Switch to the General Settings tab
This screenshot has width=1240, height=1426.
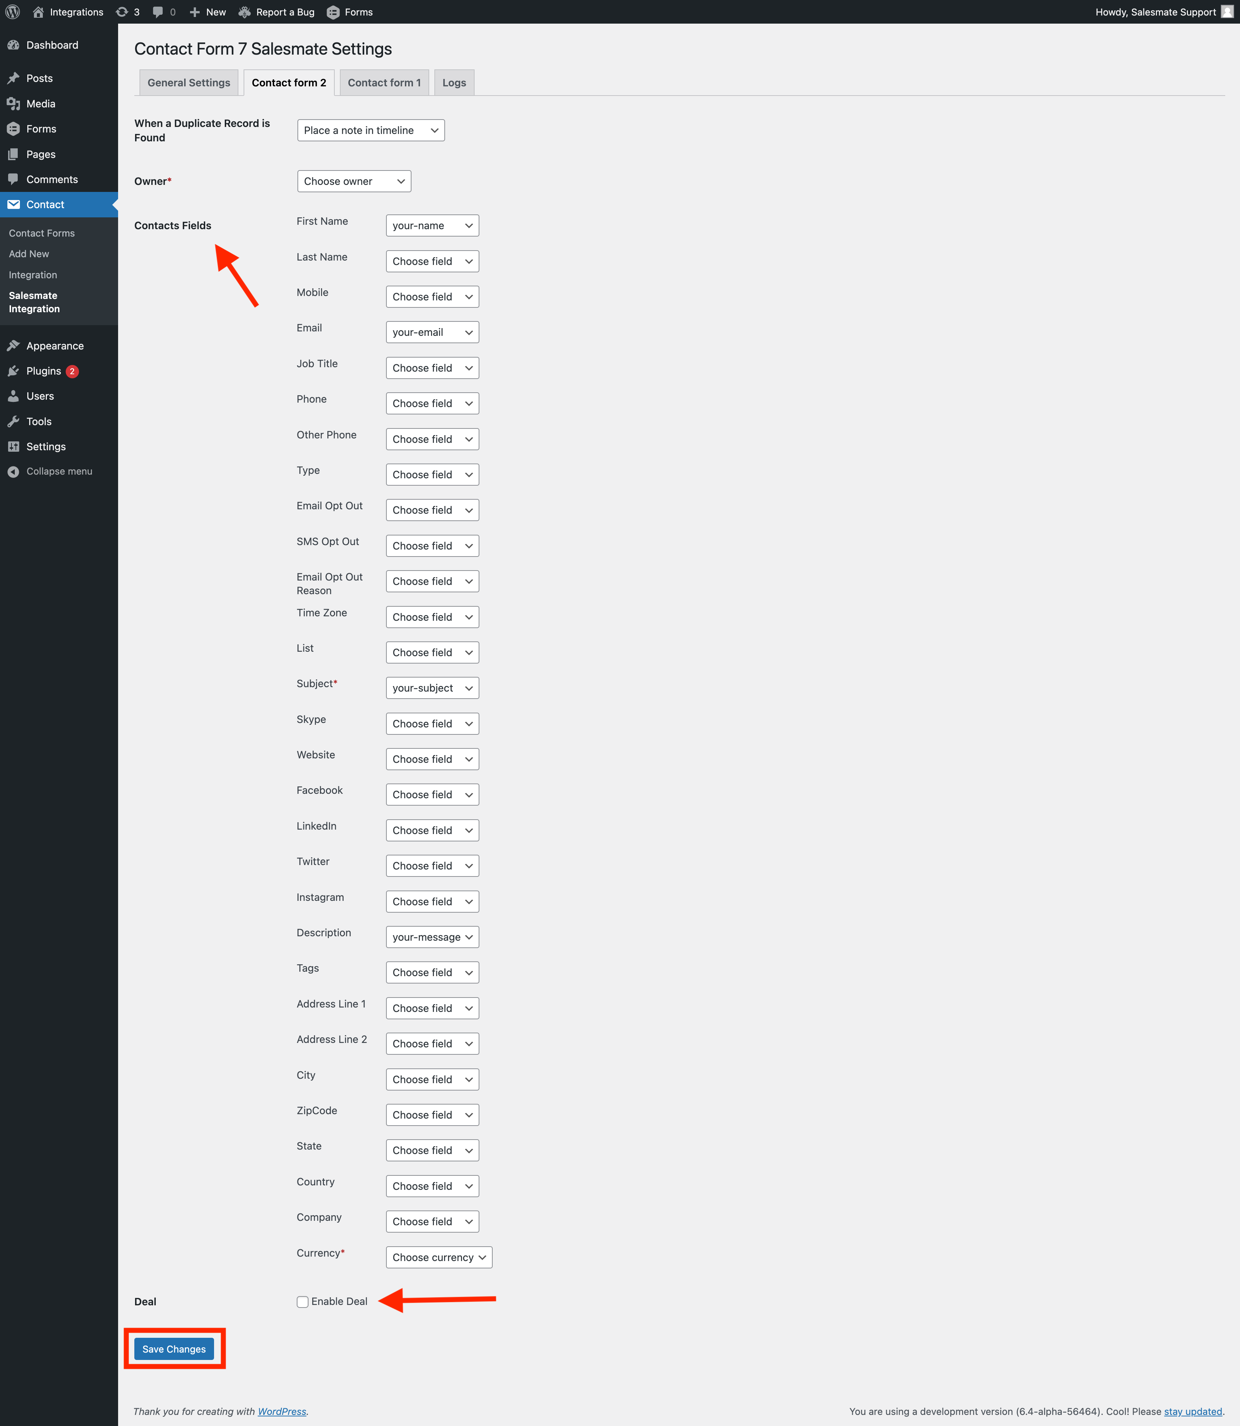(189, 82)
